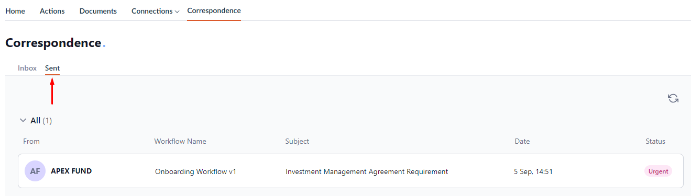Sort by the Date column header
Image resolution: width=691 pixels, height=196 pixels.
point(522,141)
